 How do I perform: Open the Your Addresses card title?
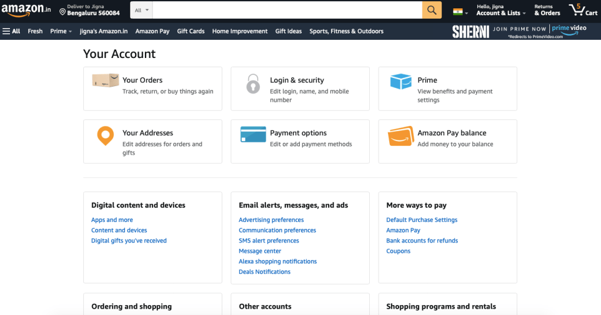point(147,133)
